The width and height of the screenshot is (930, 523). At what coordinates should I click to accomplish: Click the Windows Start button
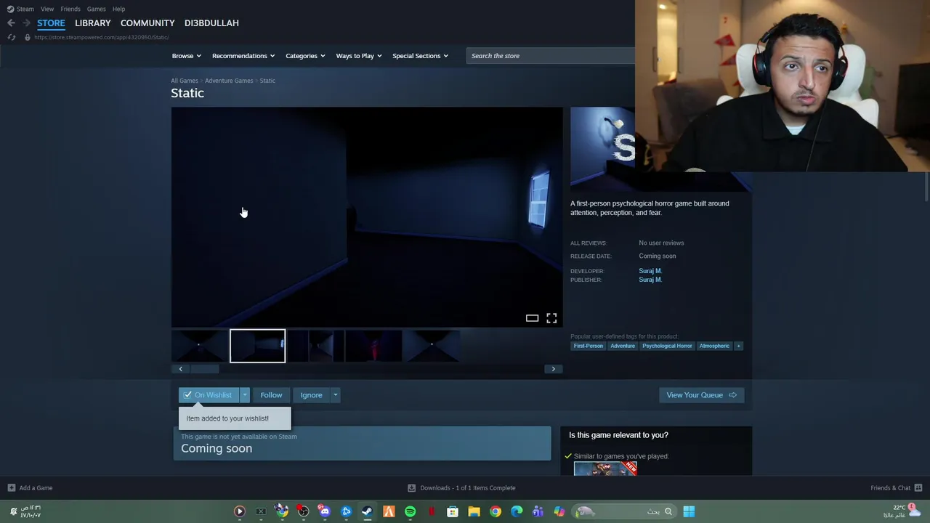coord(689,511)
